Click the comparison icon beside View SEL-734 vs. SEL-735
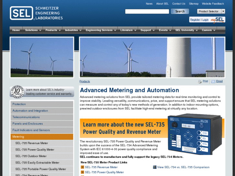 pos(155,167)
